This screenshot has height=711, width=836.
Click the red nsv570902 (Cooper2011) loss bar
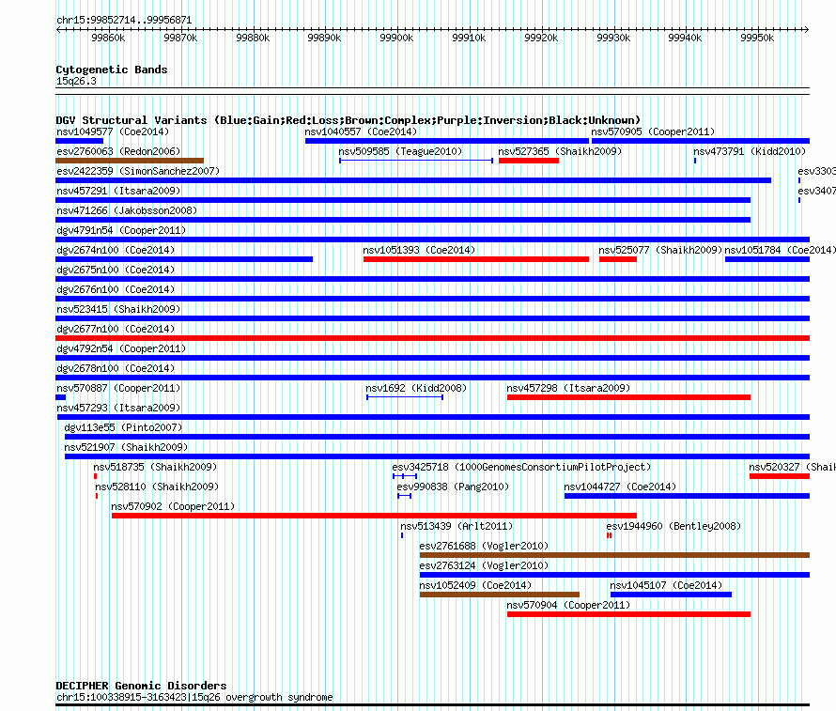pyautogui.click(x=374, y=516)
